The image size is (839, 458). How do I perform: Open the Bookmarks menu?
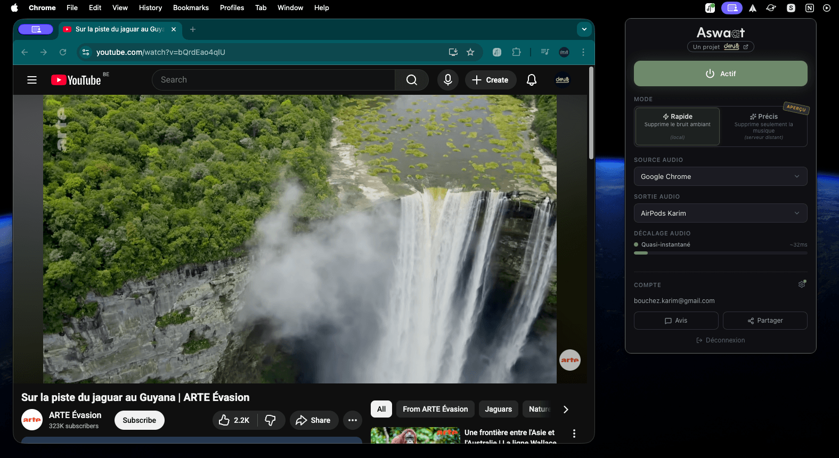click(191, 7)
